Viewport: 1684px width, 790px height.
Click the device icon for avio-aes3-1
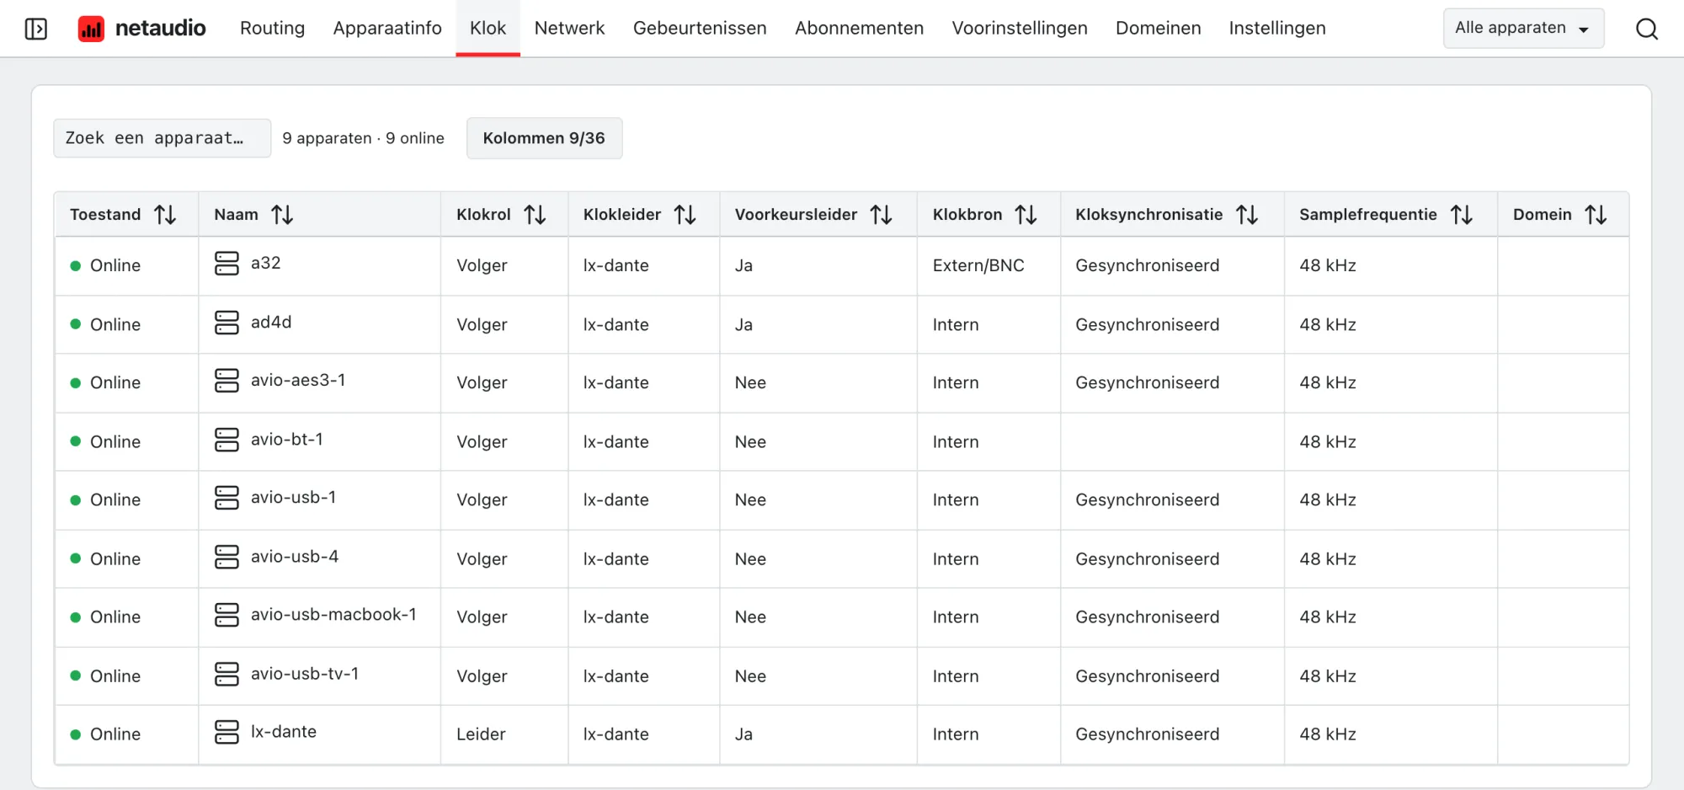click(x=226, y=381)
